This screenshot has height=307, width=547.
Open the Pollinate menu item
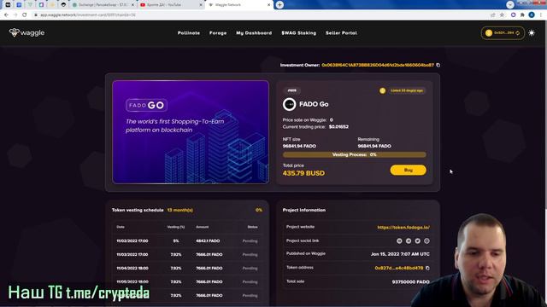[x=189, y=33]
